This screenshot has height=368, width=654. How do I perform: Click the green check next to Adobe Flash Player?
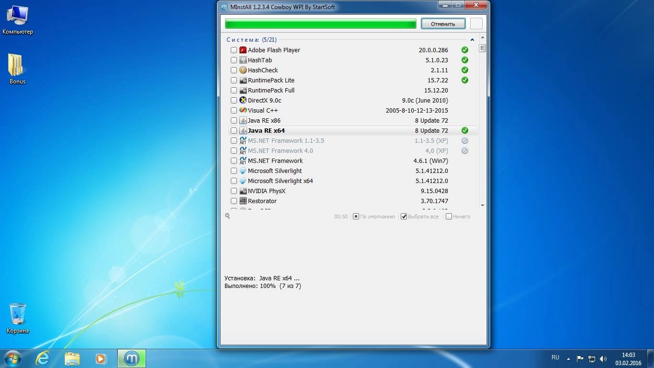pyautogui.click(x=464, y=50)
